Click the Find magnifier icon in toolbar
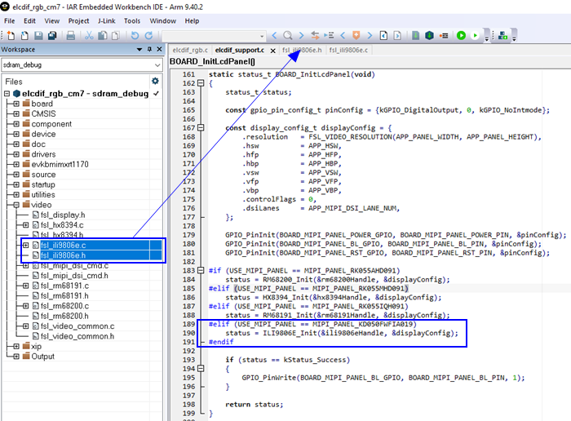 click(x=287, y=36)
